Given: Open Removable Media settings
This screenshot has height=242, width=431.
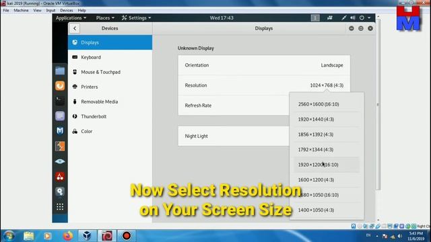Looking at the screenshot, I should (x=110, y=102).
